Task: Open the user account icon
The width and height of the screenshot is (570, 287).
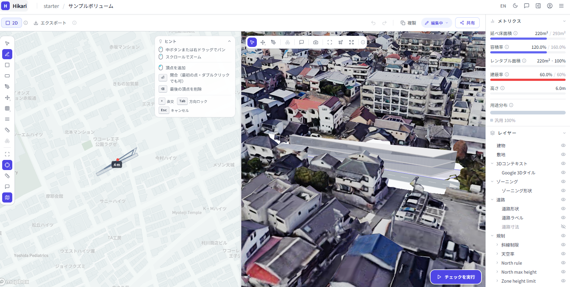Action: coord(550,6)
